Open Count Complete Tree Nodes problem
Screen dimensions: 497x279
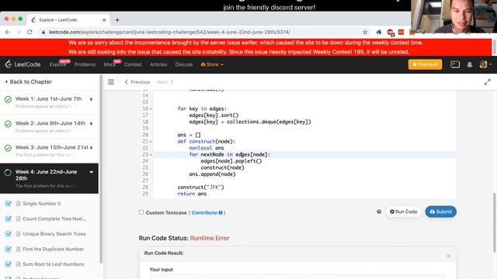[54, 219]
